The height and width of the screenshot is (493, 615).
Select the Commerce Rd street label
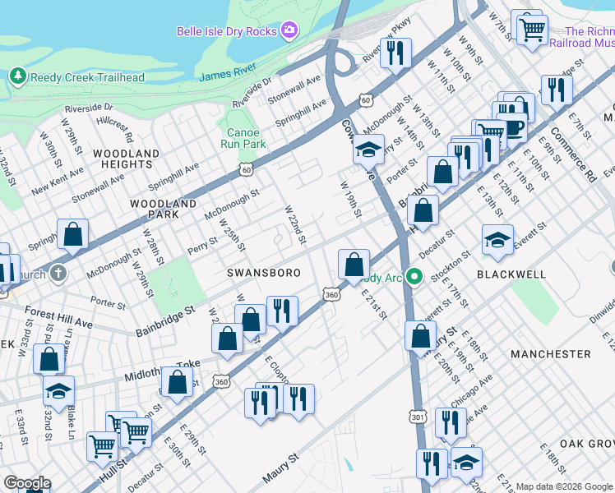click(573, 154)
